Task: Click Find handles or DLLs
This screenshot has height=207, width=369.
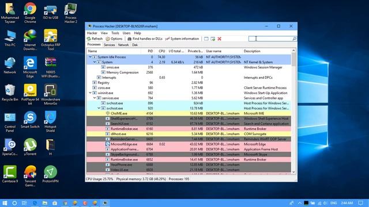Action: (x=145, y=39)
